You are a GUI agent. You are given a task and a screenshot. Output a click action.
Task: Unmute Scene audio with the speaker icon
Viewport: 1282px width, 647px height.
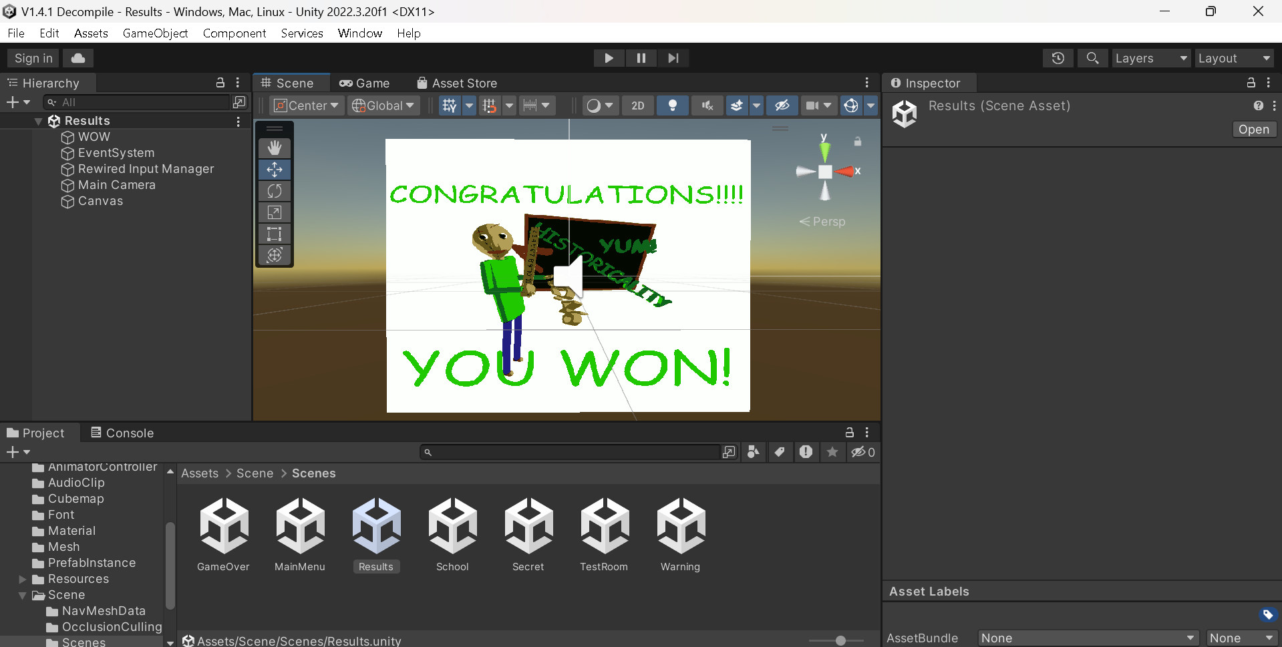coord(705,105)
